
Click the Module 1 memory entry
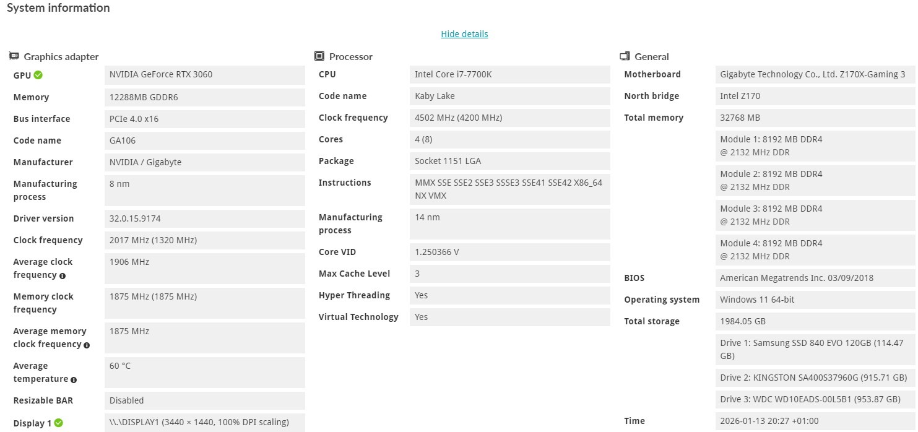[771, 145]
